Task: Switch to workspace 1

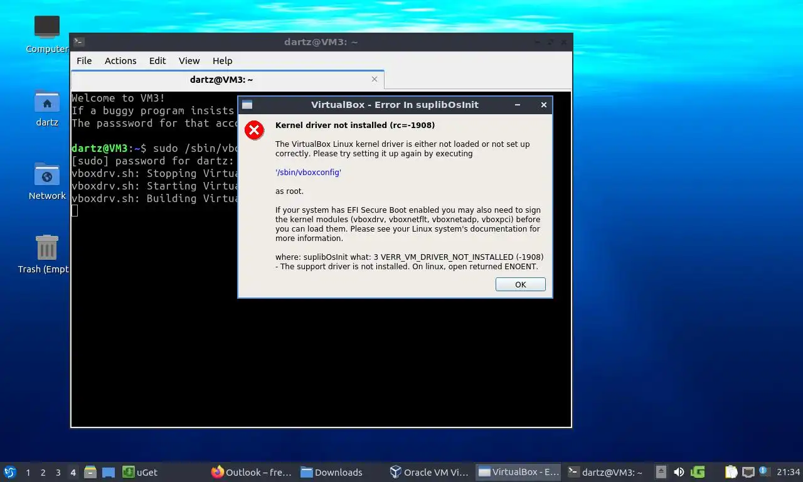Action: click(x=28, y=472)
